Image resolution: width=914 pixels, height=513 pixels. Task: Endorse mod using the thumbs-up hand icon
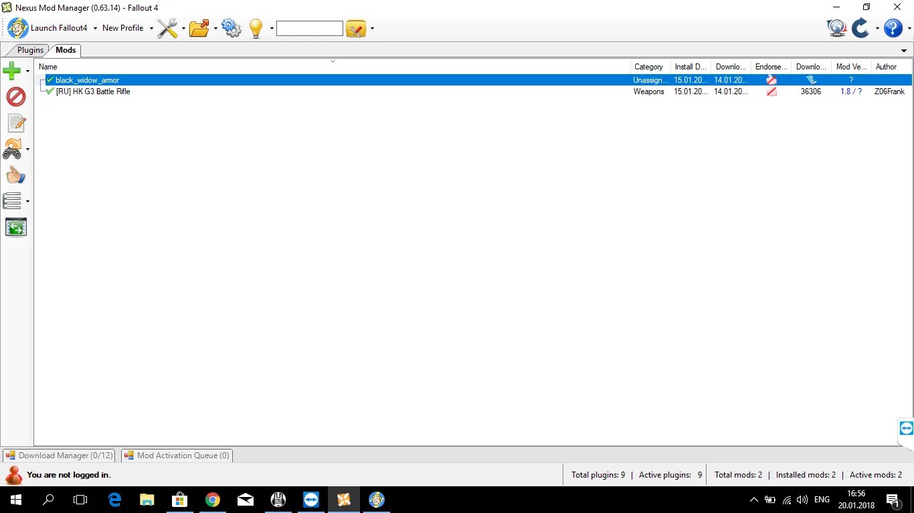(15, 175)
